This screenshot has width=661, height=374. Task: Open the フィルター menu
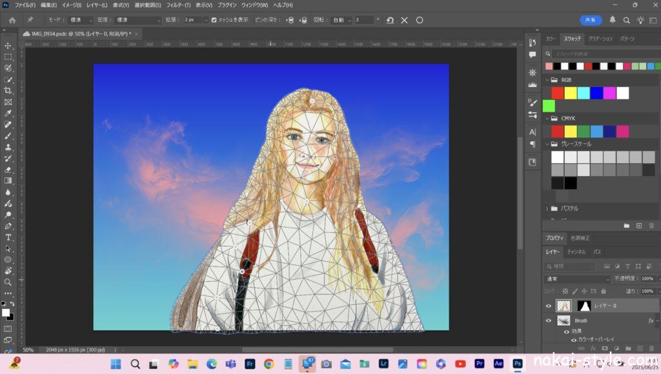pyautogui.click(x=178, y=5)
